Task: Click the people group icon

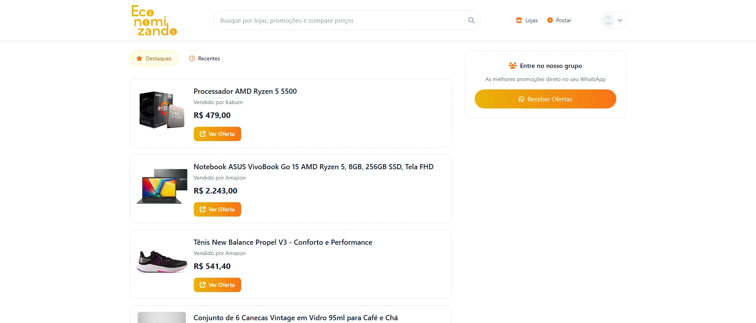Action: pos(512,66)
